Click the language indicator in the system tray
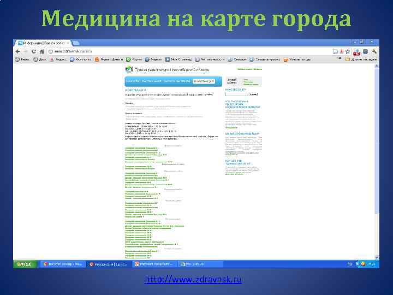Viewport: 393px width, 295px height. [x=349, y=264]
